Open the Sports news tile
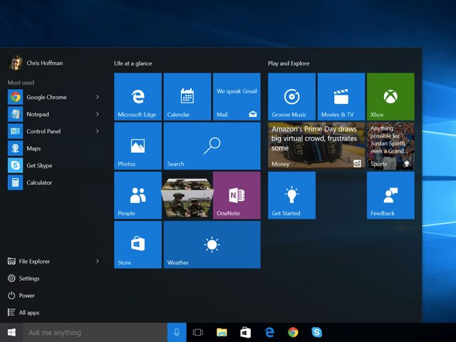Viewport: 456px width, 342px height. pyautogui.click(x=390, y=146)
